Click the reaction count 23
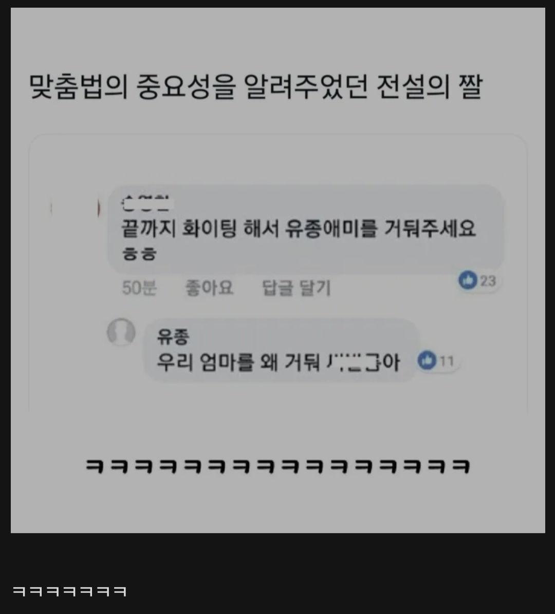The image size is (555, 614). 488,281
